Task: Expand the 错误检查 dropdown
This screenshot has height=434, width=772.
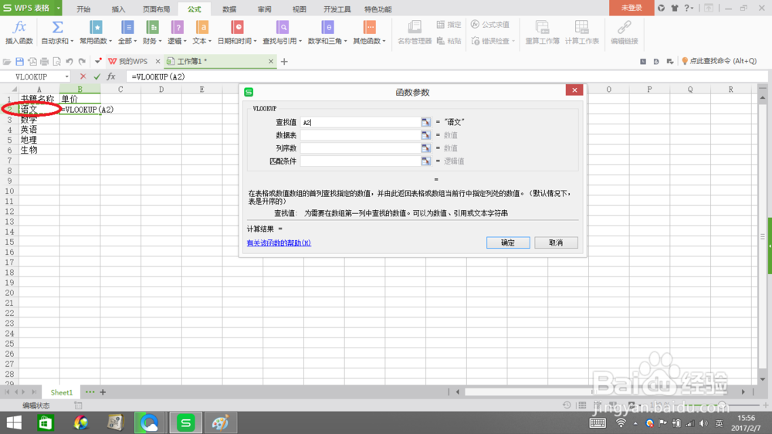Action: pyautogui.click(x=513, y=42)
